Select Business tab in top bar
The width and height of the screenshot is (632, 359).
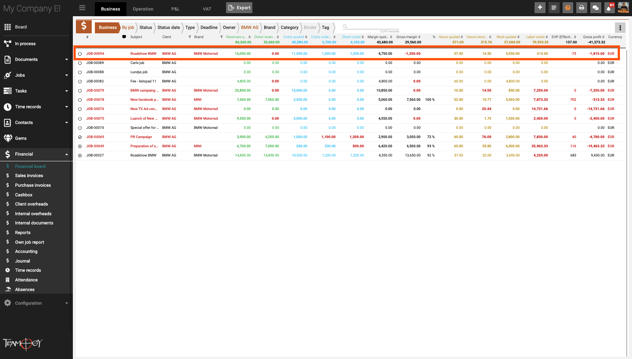pyautogui.click(x=111, y=9)
